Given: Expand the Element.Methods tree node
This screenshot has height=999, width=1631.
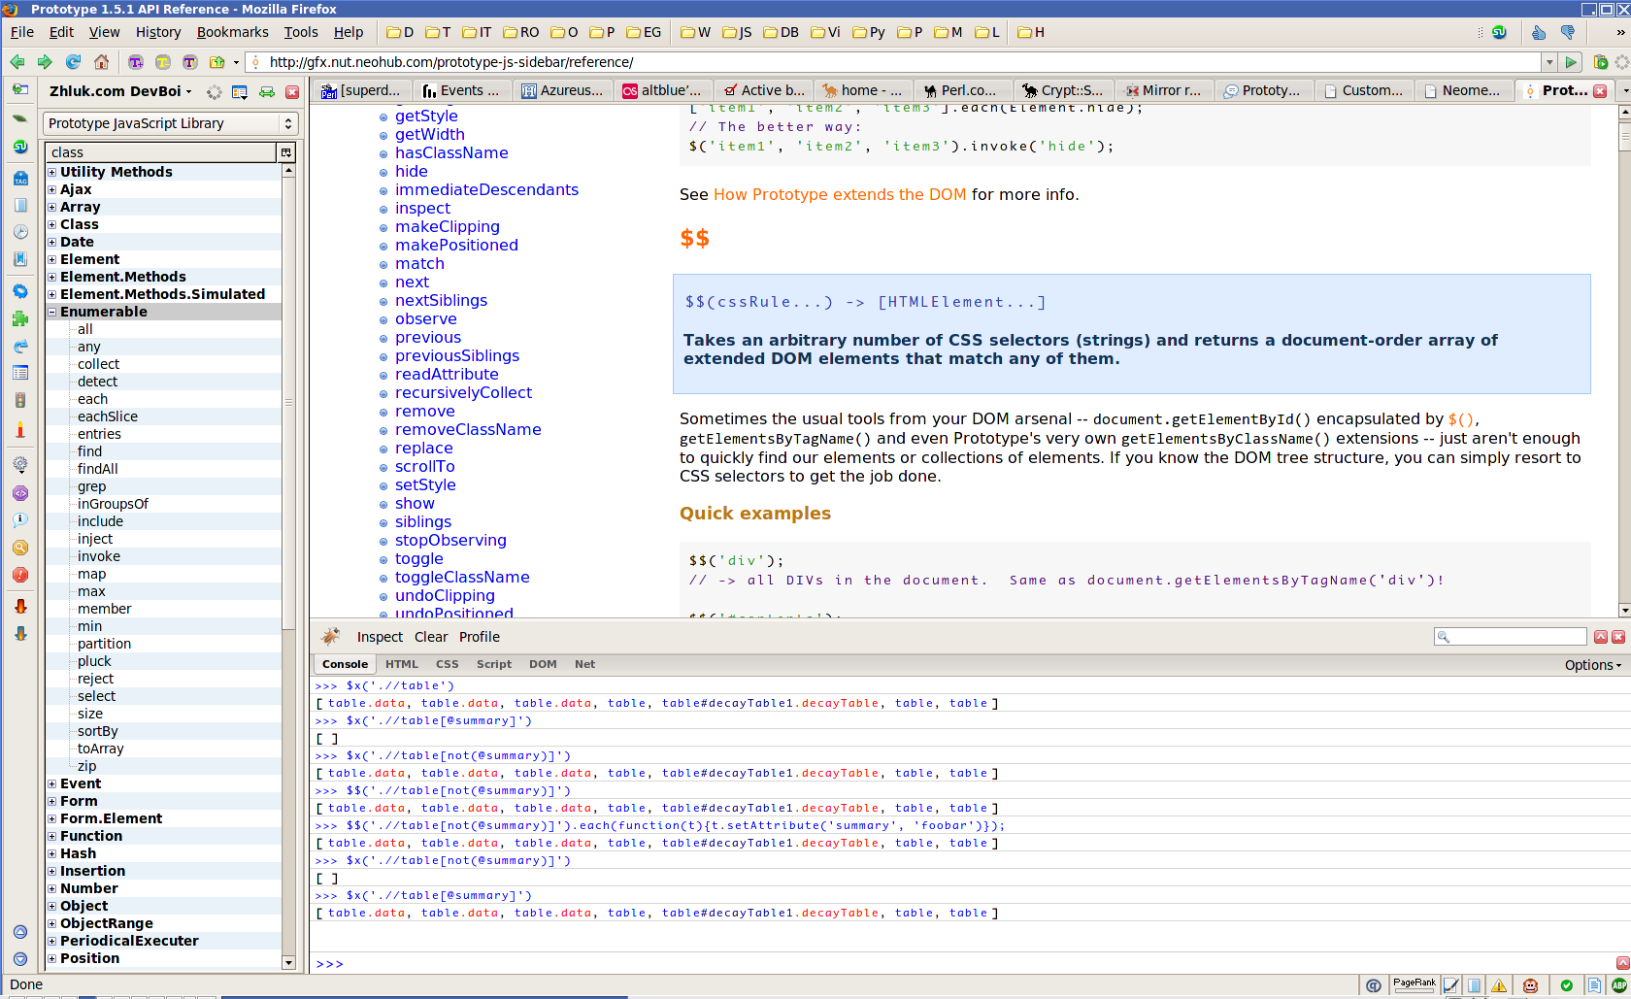Looking at the screenshot, I should [52, 277].
